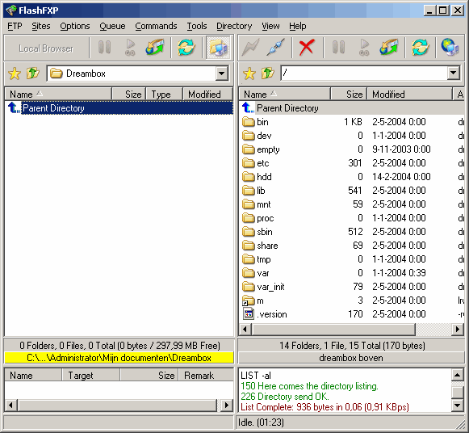Click the right pane globe switch icon
The height and width of the screenshot is (433, 469).
click(450, 48)
